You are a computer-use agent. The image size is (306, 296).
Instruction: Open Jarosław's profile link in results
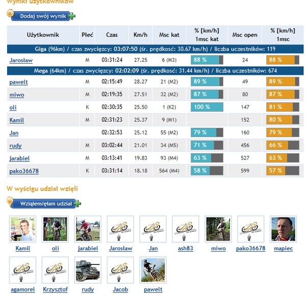click(22, 60)
